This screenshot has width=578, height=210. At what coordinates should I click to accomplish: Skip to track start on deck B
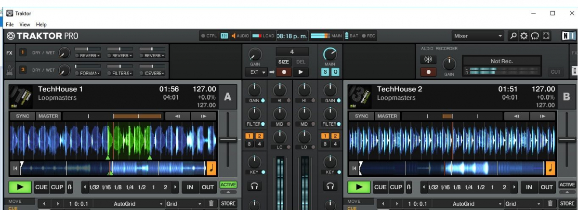354,168
